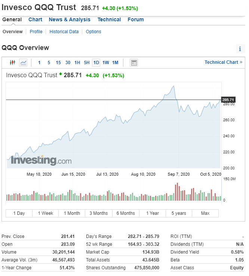The image size is (249, 276).
Task: Click the Aug 10, 2020 axis date
Action: (143, 174)
